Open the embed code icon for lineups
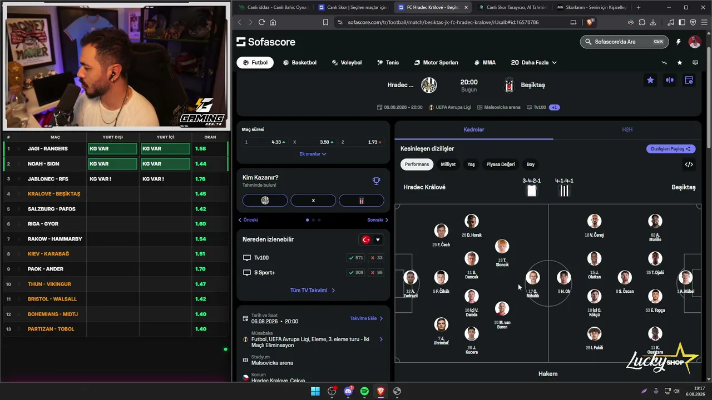712x400 pixels. pos(689,164)
